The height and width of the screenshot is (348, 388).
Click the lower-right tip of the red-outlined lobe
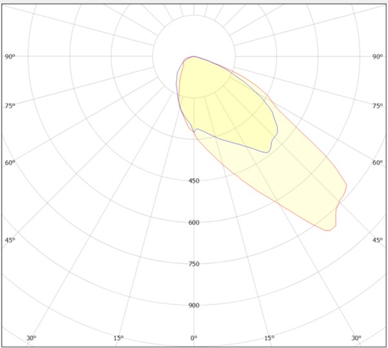click(330, 229)
